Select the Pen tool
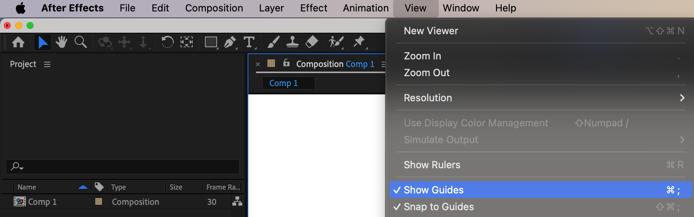This screenshot has height=217, width=694. pyautogui.click(x=230, y=42)
